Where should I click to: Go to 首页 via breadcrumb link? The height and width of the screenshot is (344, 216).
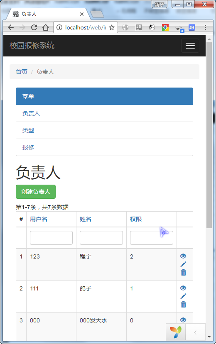pos(22,72)
